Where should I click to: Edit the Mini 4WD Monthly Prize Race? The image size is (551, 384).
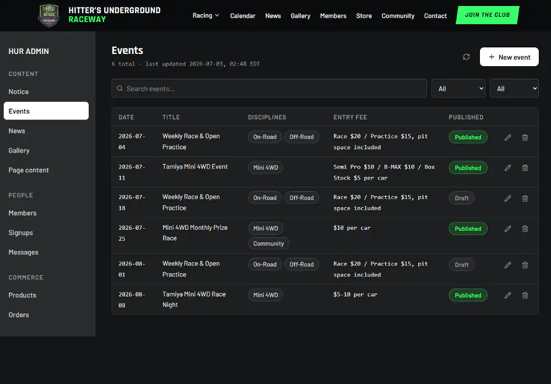pyautogui.click(x=508, y=229)
